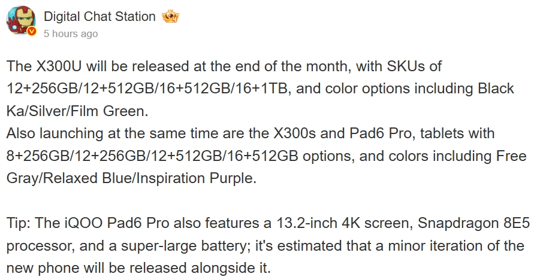Click the Iron Man profile avatar
The image size is (537, 280).
tap(21, 21)
